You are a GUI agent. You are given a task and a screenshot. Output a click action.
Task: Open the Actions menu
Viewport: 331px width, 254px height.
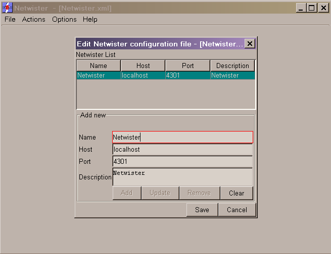33,19
